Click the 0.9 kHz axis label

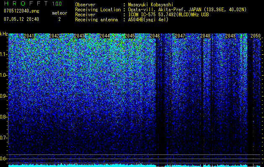click(3, 96)
